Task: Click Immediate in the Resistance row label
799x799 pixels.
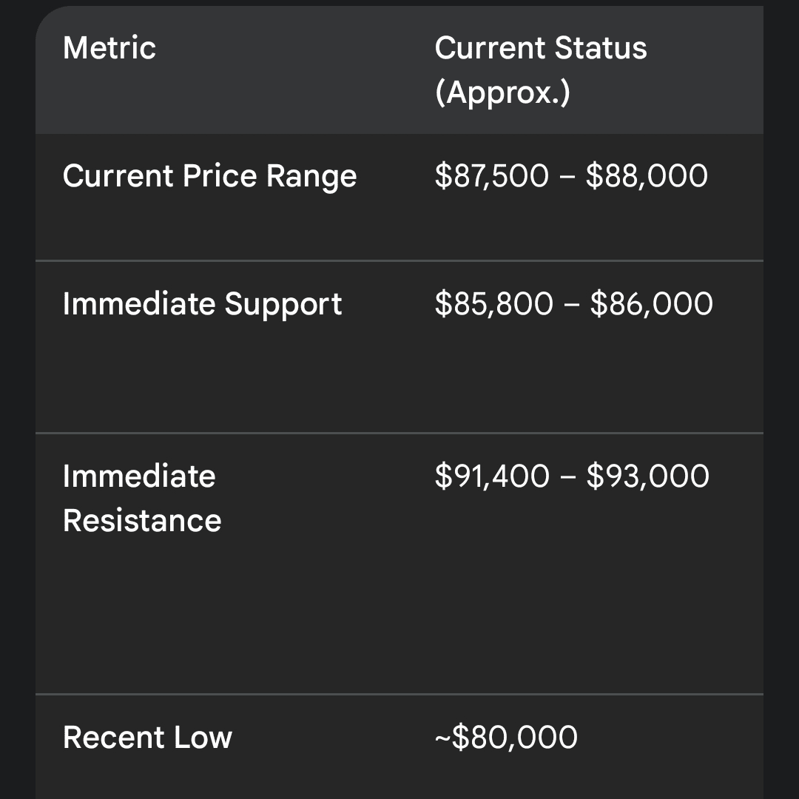Action: tap(139, 476)
